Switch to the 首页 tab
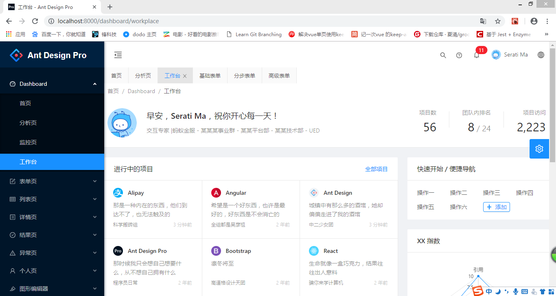Viewport: 556px width, 296px height. click(116, 76)
